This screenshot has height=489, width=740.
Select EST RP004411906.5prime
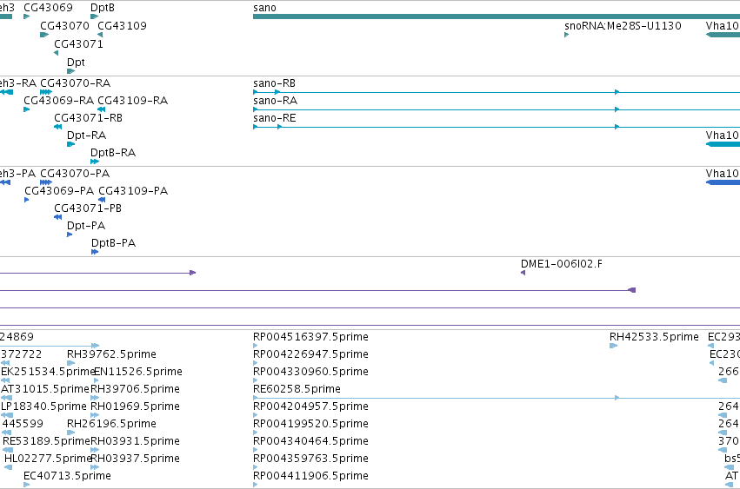click(x=310, y=476)
